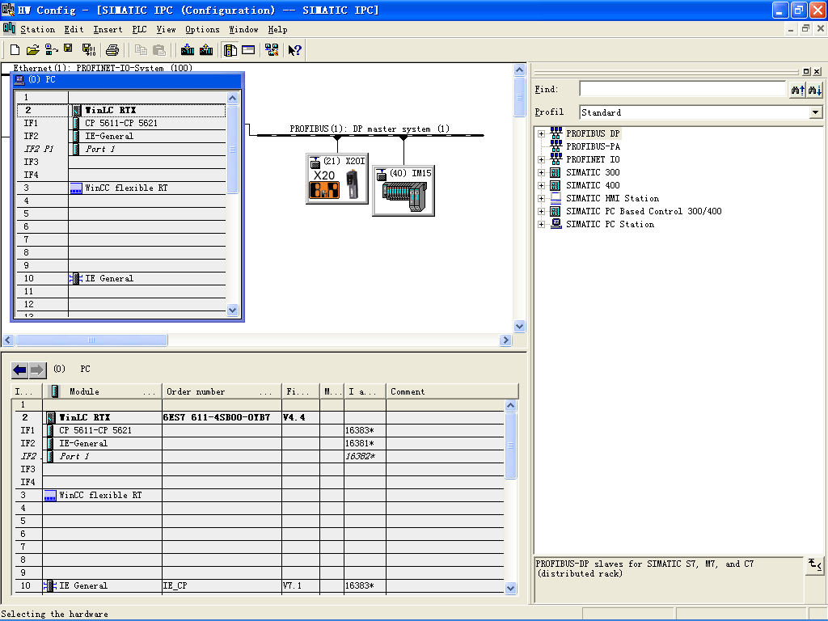
Task: Select IE General in rack slot 10
Action: point(121,278)
